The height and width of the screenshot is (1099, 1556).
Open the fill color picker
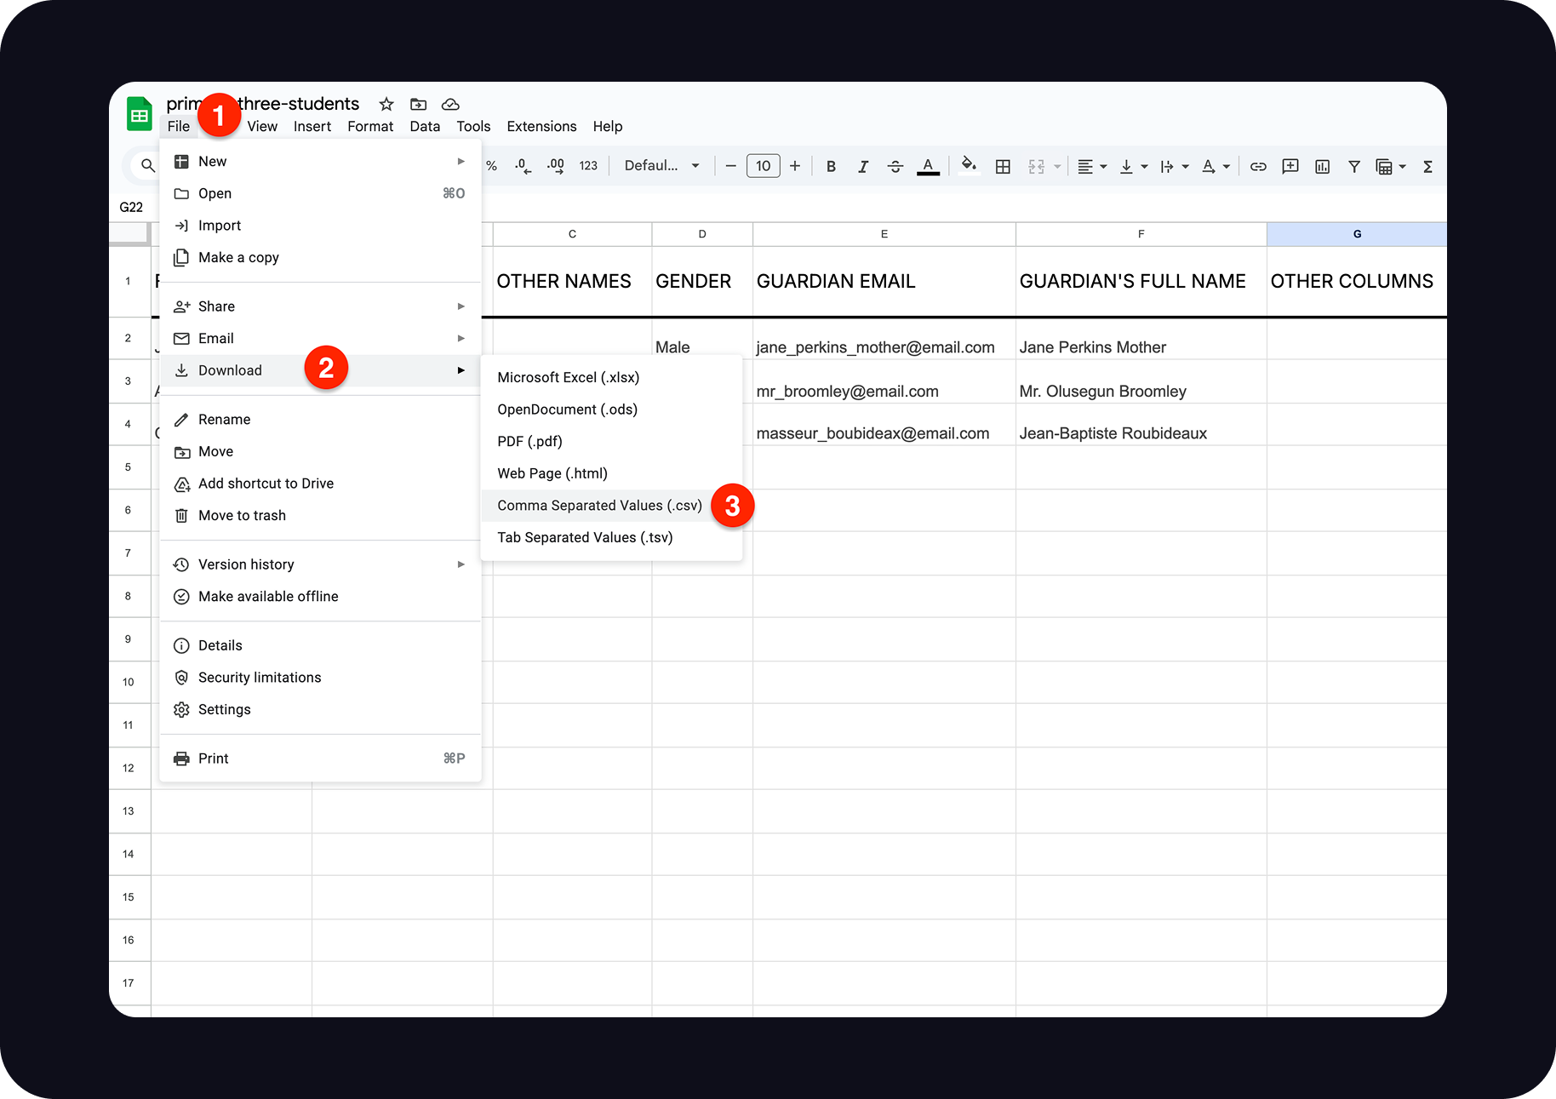point(969,166)
